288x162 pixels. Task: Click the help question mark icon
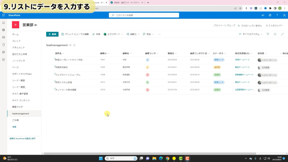pyautogui.click(x=277, y=15)
